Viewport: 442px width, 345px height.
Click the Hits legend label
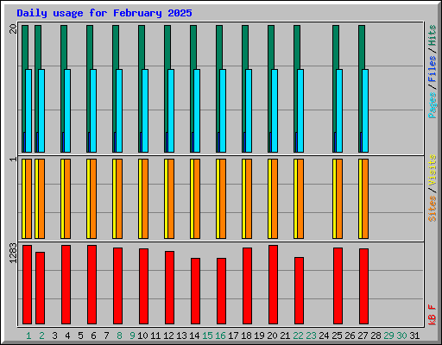[x=432, y=35]
